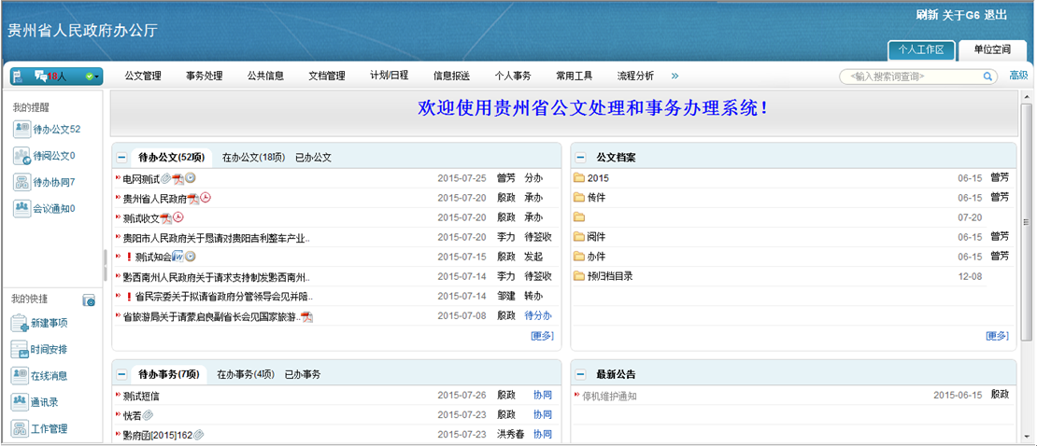
Task: Open the 通讯录 contacts icon
Action: point(21,403)
